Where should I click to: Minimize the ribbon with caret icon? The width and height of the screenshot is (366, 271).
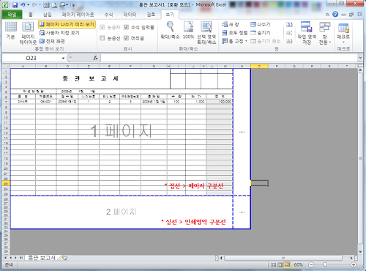click(x=327, y=15)
